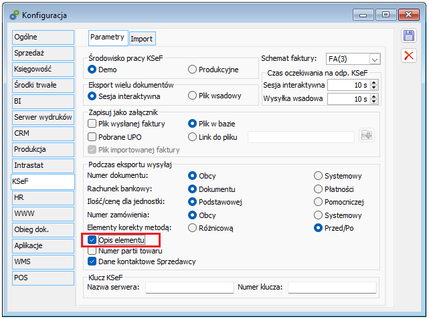Select Pomocniczej unit option
Screen dimensions: 429x319
tap(318, 202)
